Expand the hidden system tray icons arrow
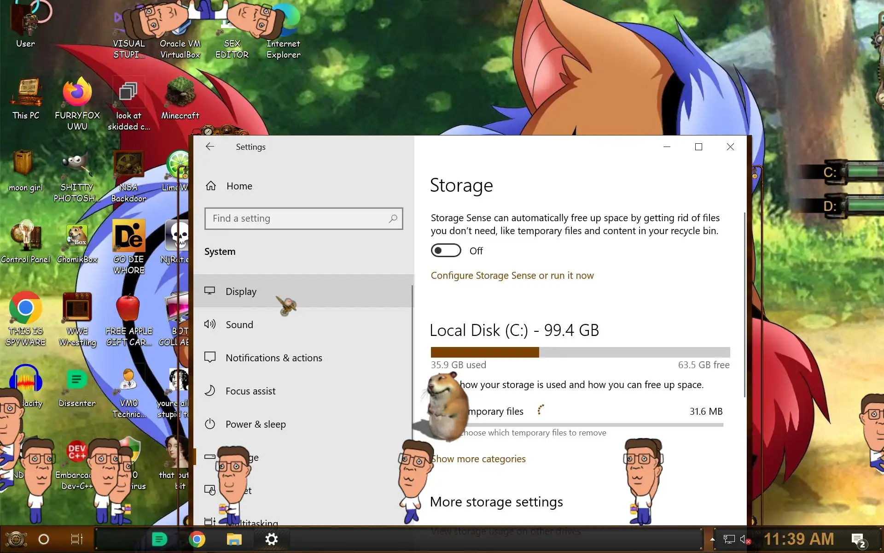The image size is (884, 553). pos(712,539)
